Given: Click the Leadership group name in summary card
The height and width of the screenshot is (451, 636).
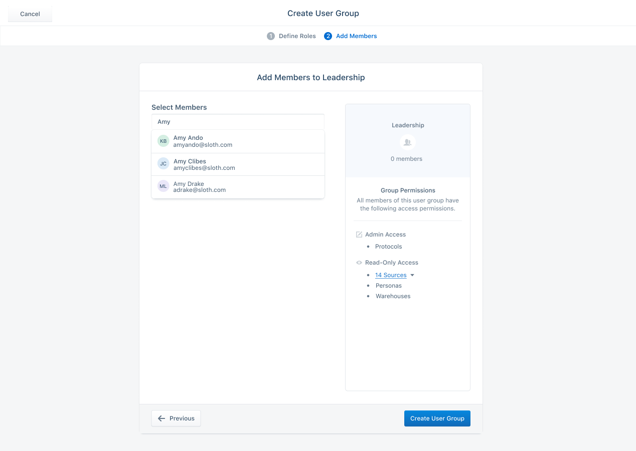Looking at the screenshot, I should (x=408, y=125).
